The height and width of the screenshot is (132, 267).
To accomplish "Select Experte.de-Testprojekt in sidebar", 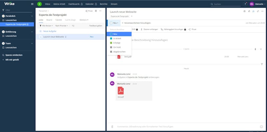I will click(17, 24).
